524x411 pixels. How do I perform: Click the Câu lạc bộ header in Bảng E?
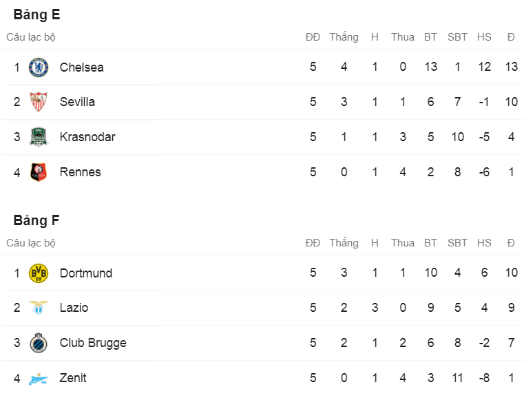31,37
